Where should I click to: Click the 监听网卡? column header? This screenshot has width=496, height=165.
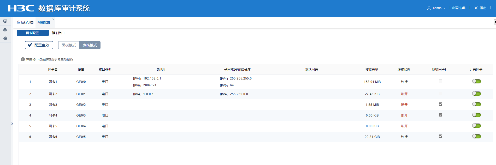(439, 70)
